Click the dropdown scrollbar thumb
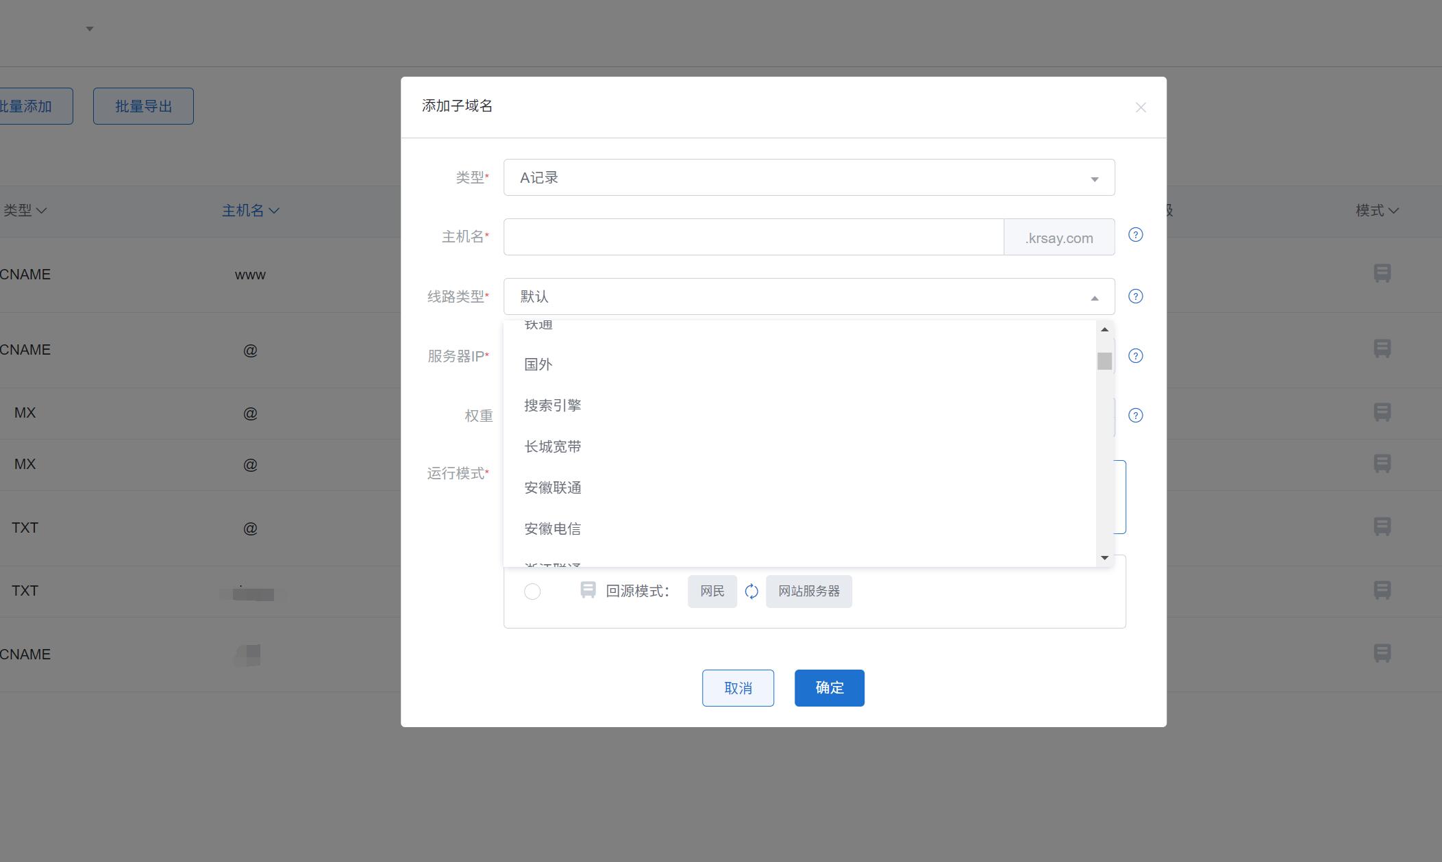 1104,362
